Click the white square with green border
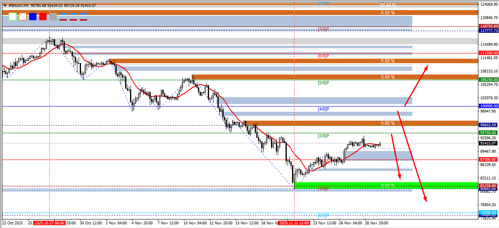 [13, 17]
